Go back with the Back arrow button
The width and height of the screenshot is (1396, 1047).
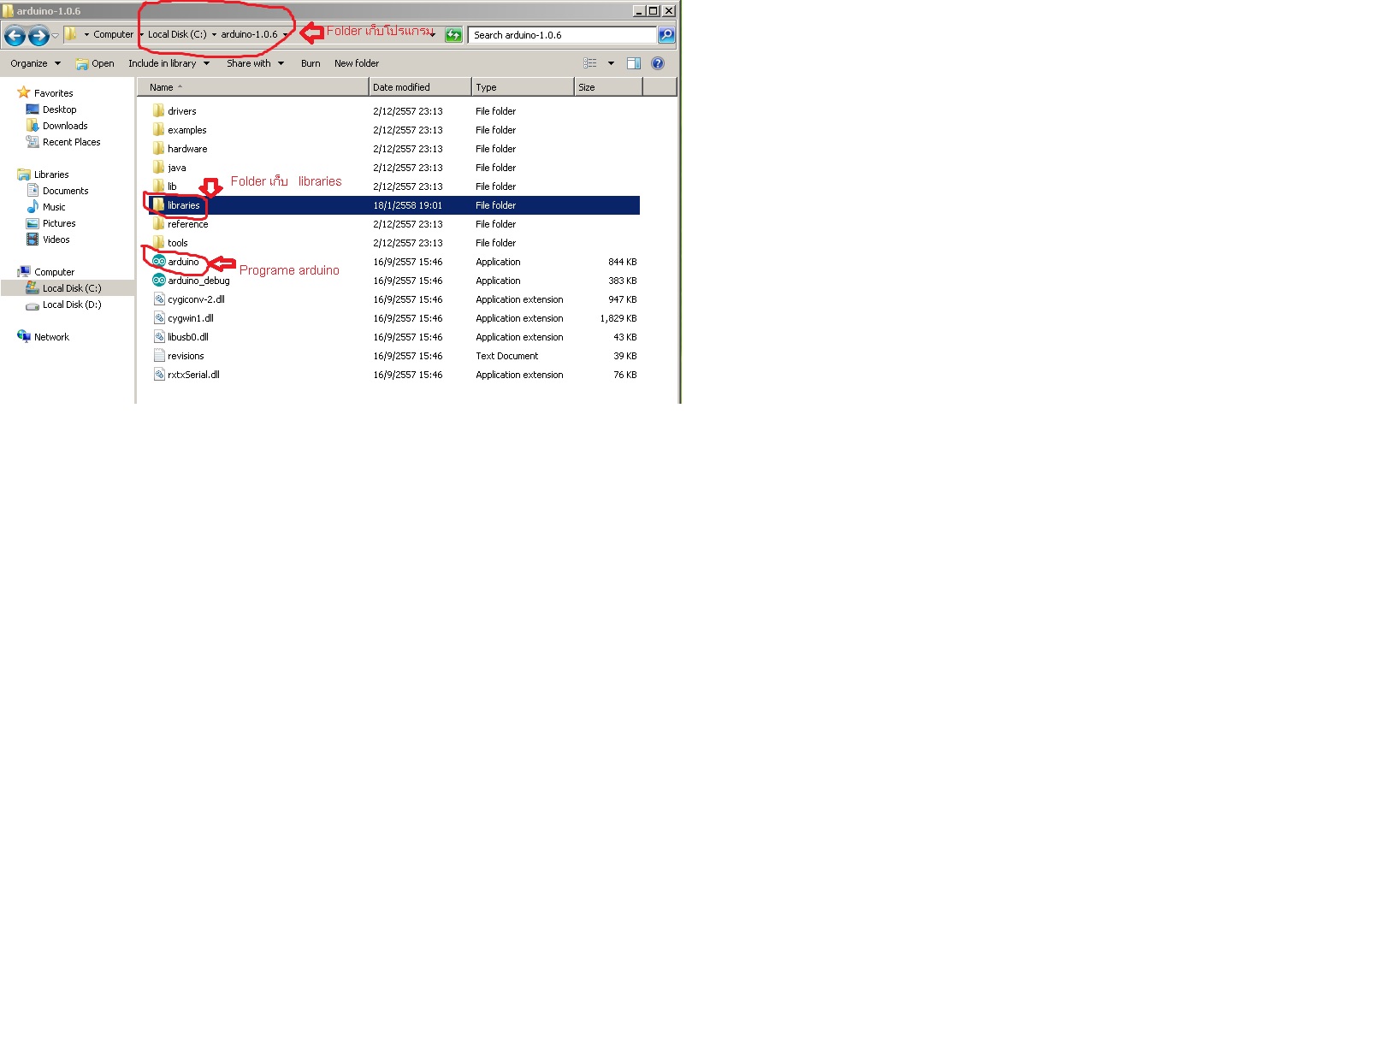point(15,35)
